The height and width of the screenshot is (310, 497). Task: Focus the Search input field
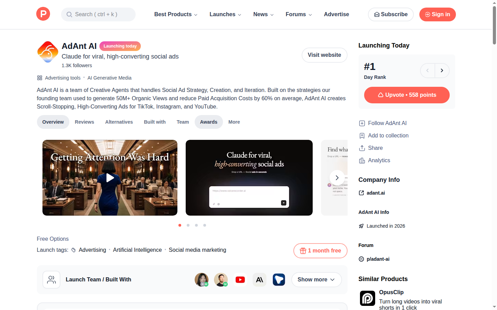point(98,14)
